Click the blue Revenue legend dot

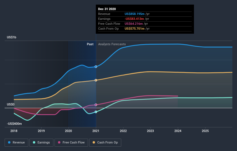(x=9, y=142)
